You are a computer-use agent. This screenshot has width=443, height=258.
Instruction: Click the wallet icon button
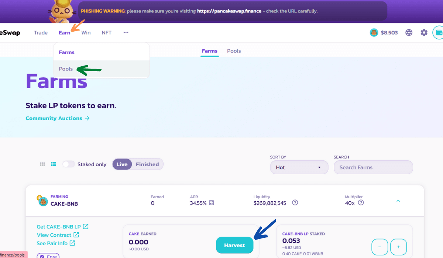coord(439,32)
